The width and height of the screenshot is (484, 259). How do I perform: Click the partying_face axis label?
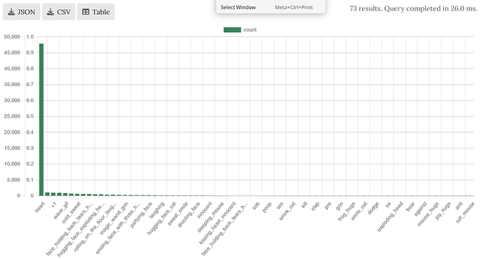(141, 215)
